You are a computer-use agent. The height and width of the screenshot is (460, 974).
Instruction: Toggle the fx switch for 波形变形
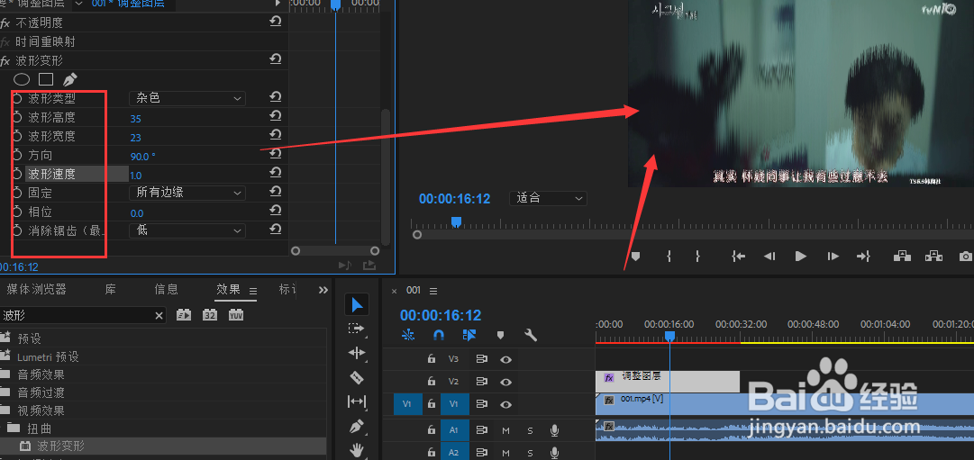5,61
